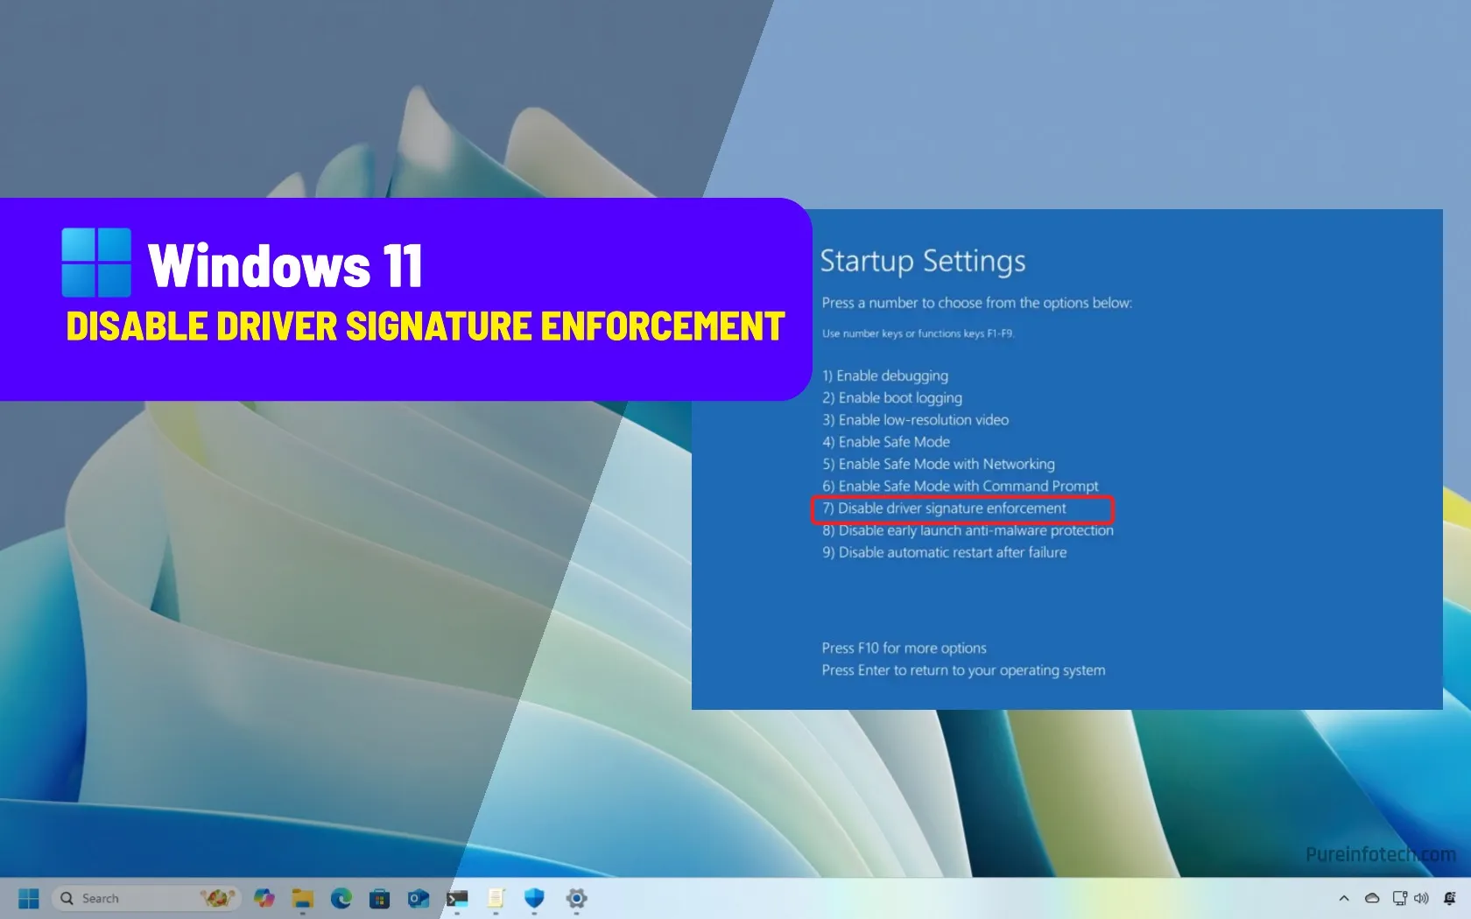This screenshot has width=1471, height=919.
Task: Open the Copilot app from taskbar
Action: [264, 898]
